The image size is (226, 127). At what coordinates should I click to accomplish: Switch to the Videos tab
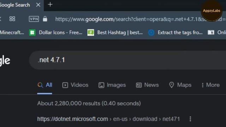click(x=75, y=85)
